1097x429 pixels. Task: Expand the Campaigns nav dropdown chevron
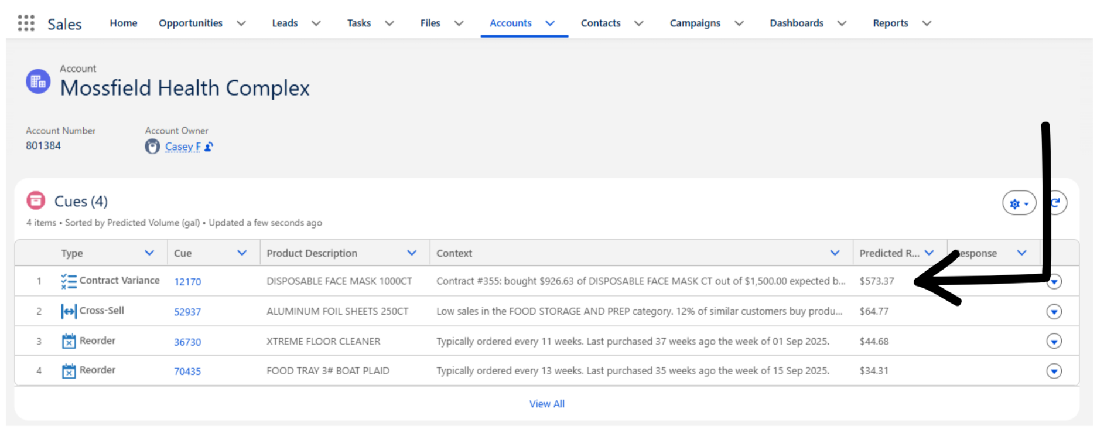[739, 23]
